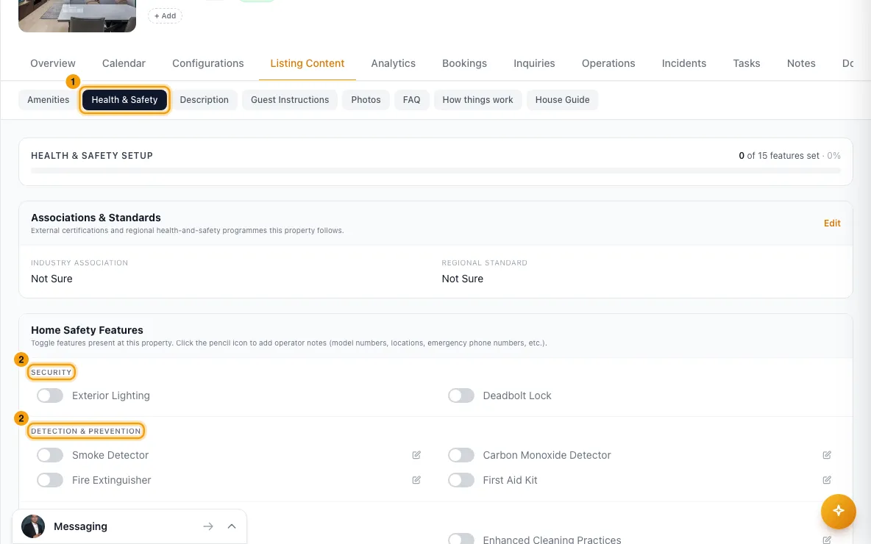The width and height of the screenshot is (871, 544).
Task: Open the Overview tab
Action: click(x=53, y=63)
